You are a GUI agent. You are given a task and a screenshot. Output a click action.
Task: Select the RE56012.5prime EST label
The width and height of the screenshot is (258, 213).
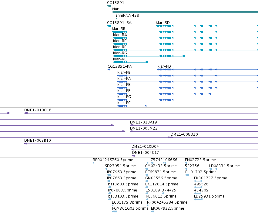161,196
